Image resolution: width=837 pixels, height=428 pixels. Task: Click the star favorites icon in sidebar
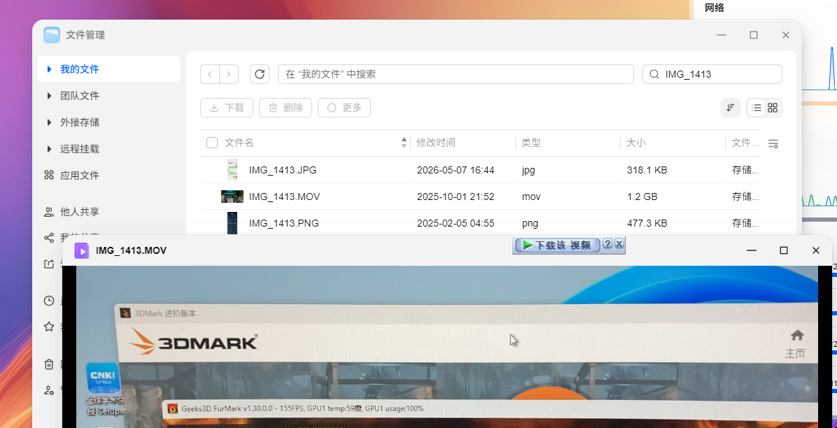tap(49, 327)
